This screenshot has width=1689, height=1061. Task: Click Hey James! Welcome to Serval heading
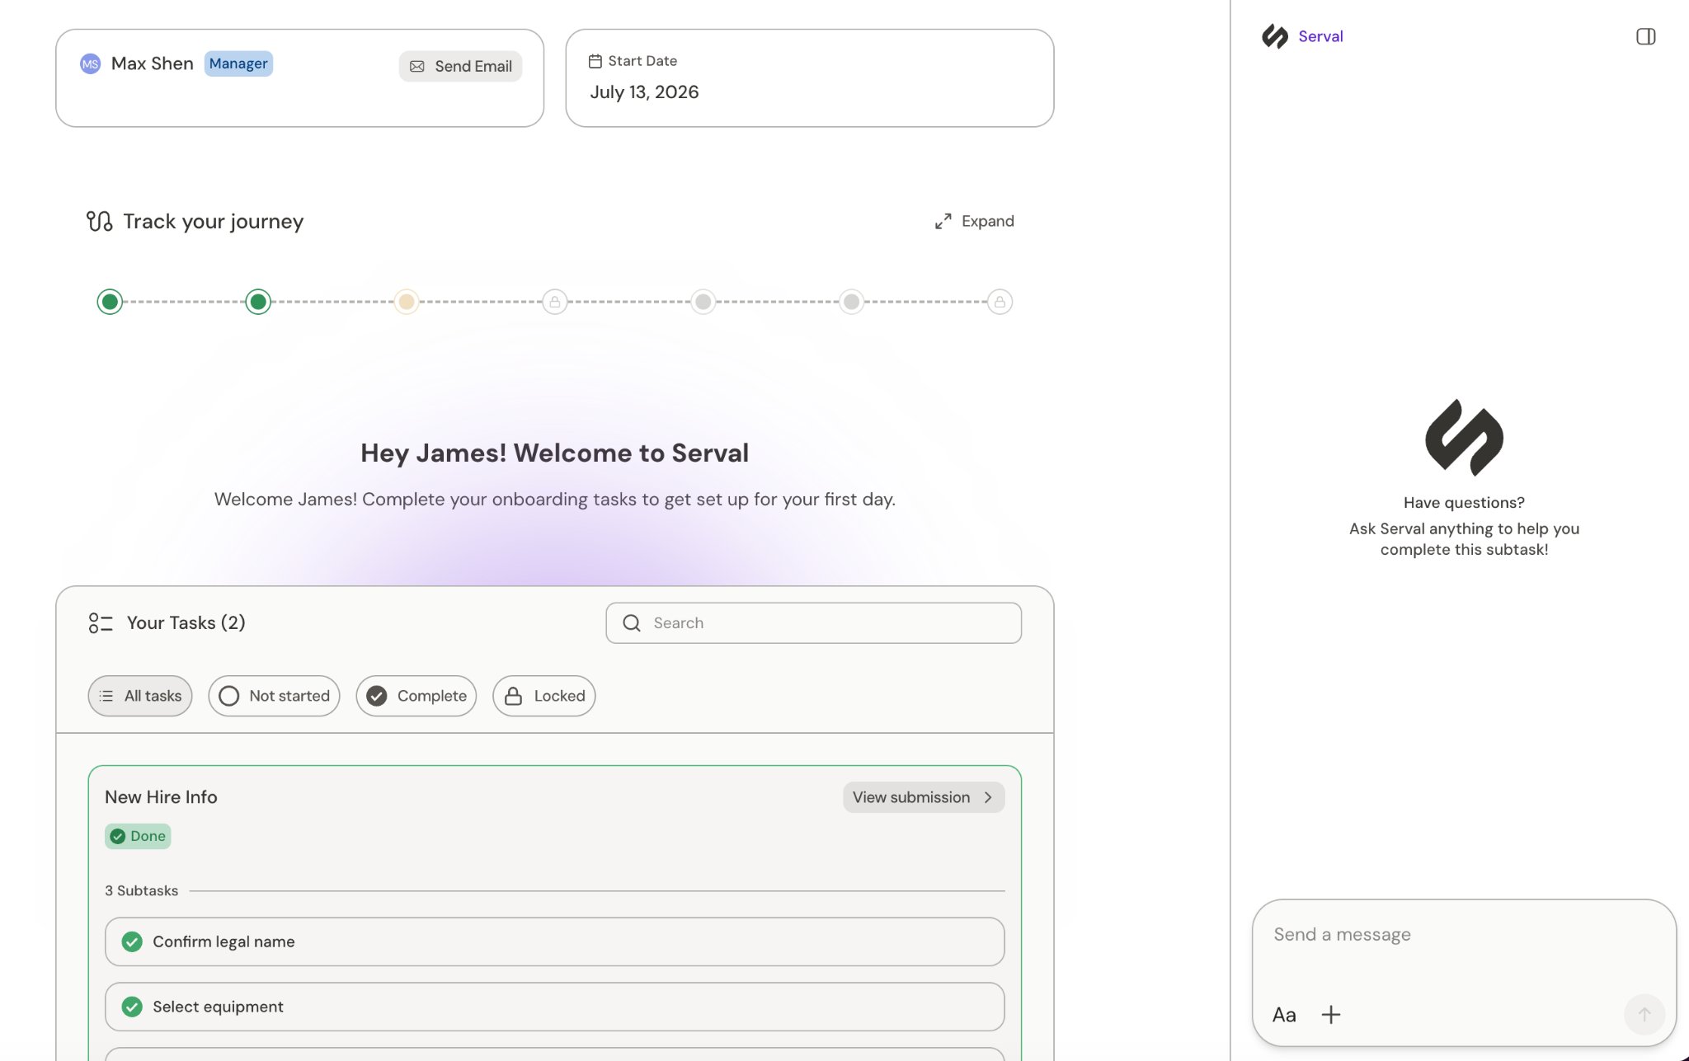click(x=554, y=453)
